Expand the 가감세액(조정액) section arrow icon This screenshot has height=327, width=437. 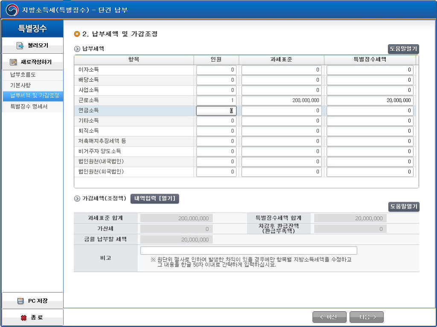tap(77, 198)
